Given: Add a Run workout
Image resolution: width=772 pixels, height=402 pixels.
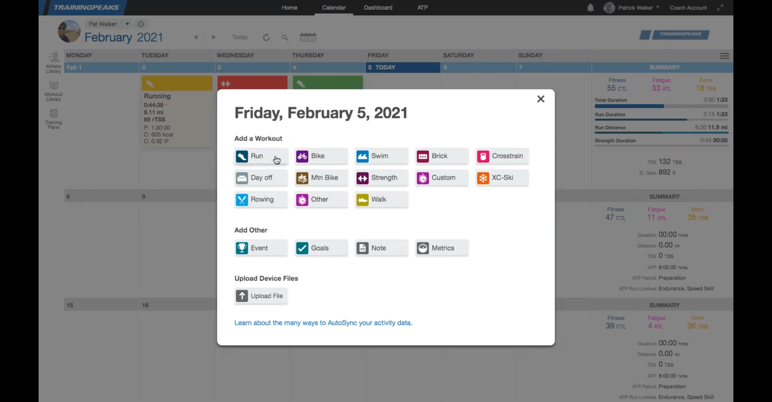Looking at the screenshot, I should [261, 156].
